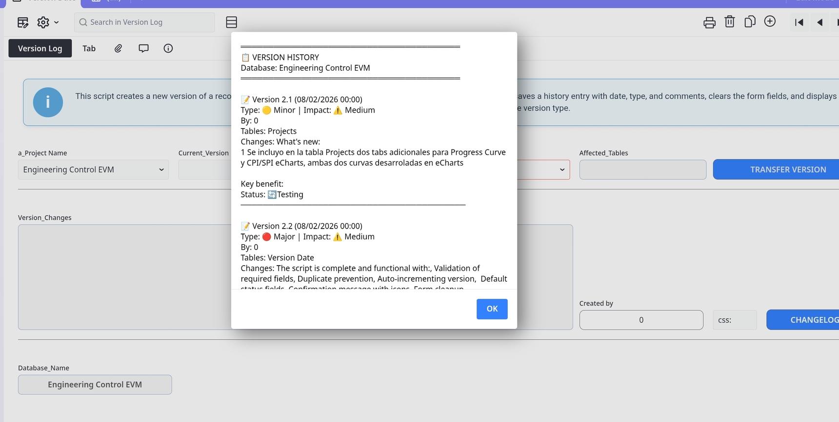The height and width of the screenshot is (422, 839).
Task: Click the Current_Version label
Action: click(203, 153)
